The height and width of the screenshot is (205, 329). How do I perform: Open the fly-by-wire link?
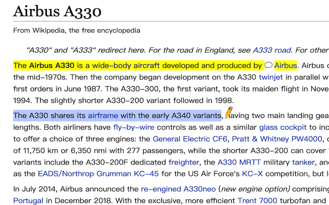coord(134,127)
